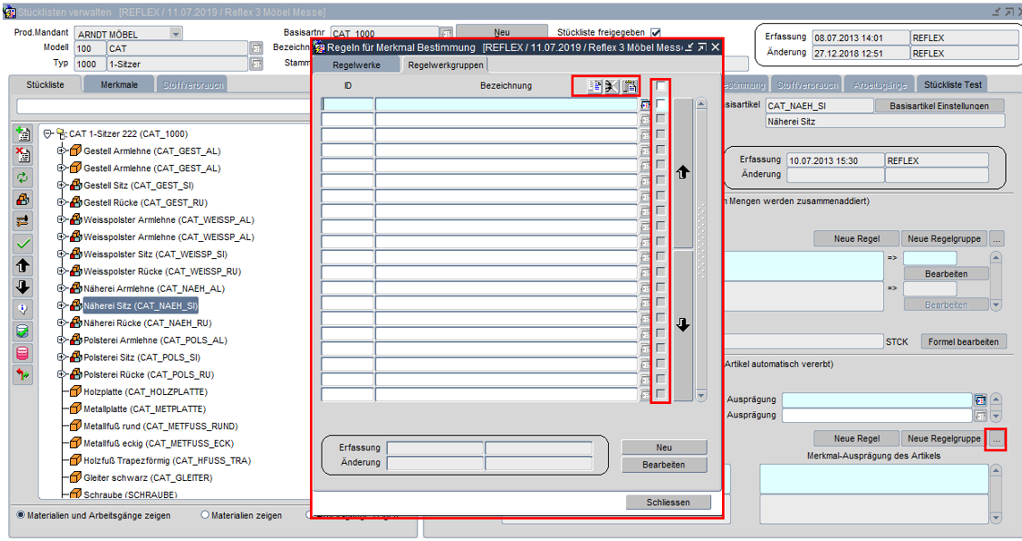Click the scissors cut icon in dialog
This screenshot has height=541, width=1022.
[x=611, y=86]
